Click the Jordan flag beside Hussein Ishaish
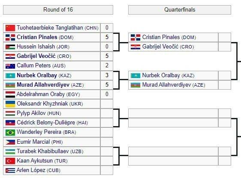Screen dimensions: 241x178 point(10,47)
